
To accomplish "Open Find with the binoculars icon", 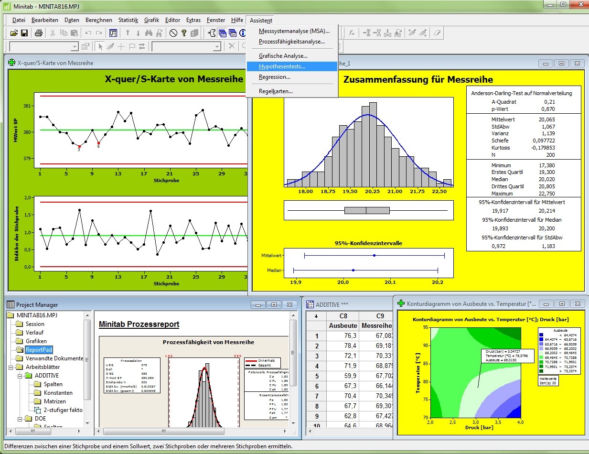I will [x=148, y=33].
